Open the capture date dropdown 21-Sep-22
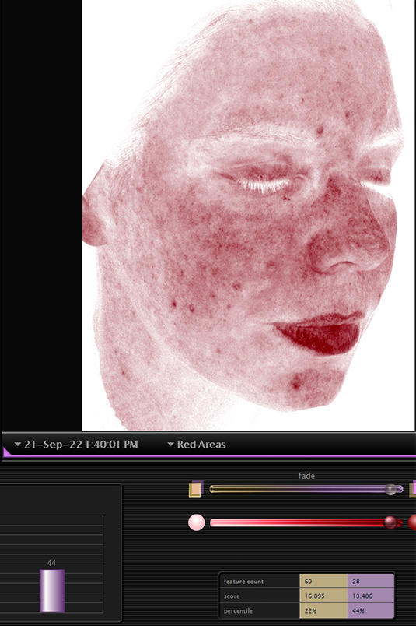Image resolution: width=416 pixels, height=626 pixels. tap(76, 445)
